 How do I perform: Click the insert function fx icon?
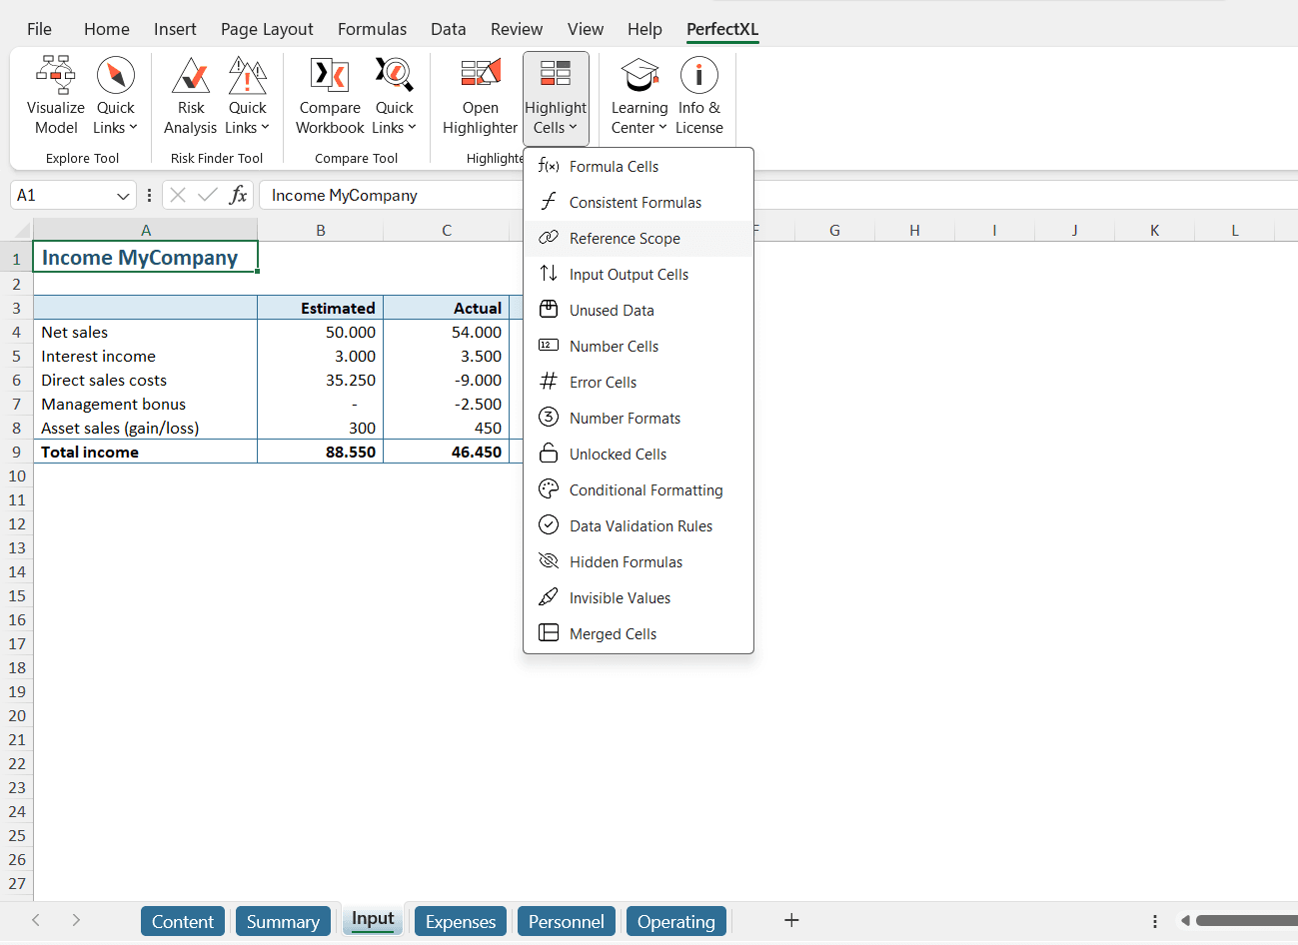238,195
